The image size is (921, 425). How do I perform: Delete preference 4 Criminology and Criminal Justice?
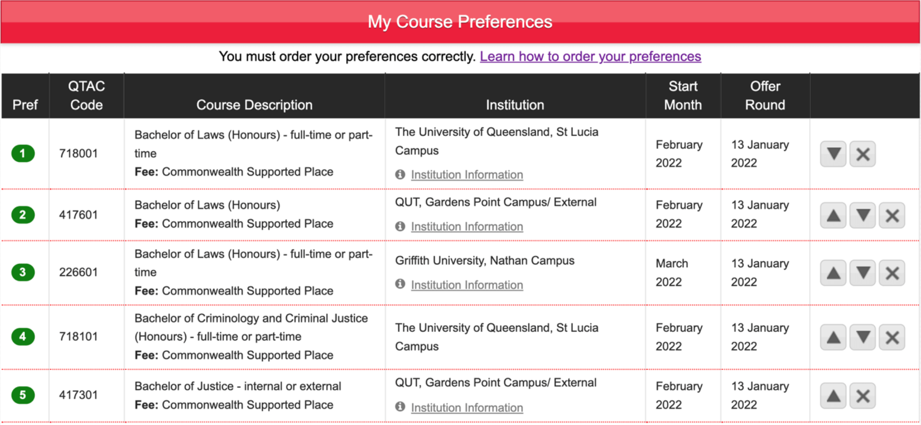pyautogui.click(x=892, y=337)
